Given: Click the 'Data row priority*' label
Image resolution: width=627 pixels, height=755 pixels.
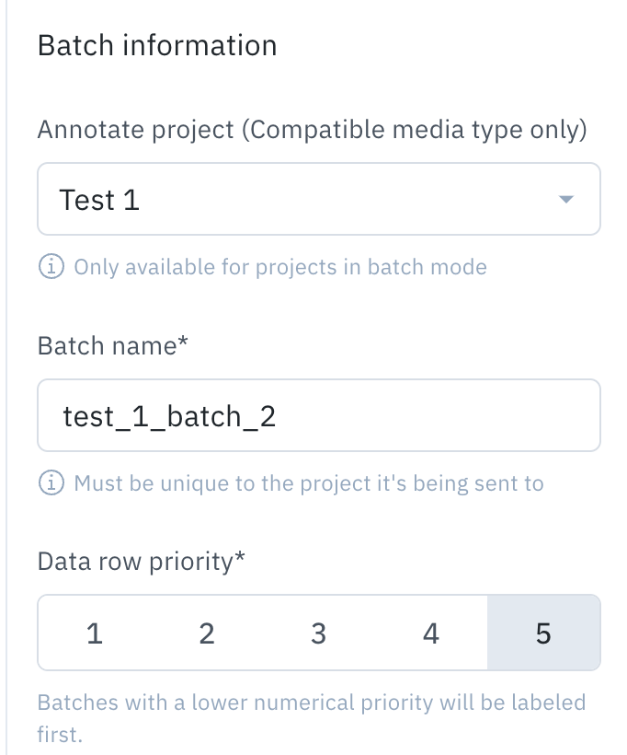Looking at the screenshot, I should [x=142, y=562].
